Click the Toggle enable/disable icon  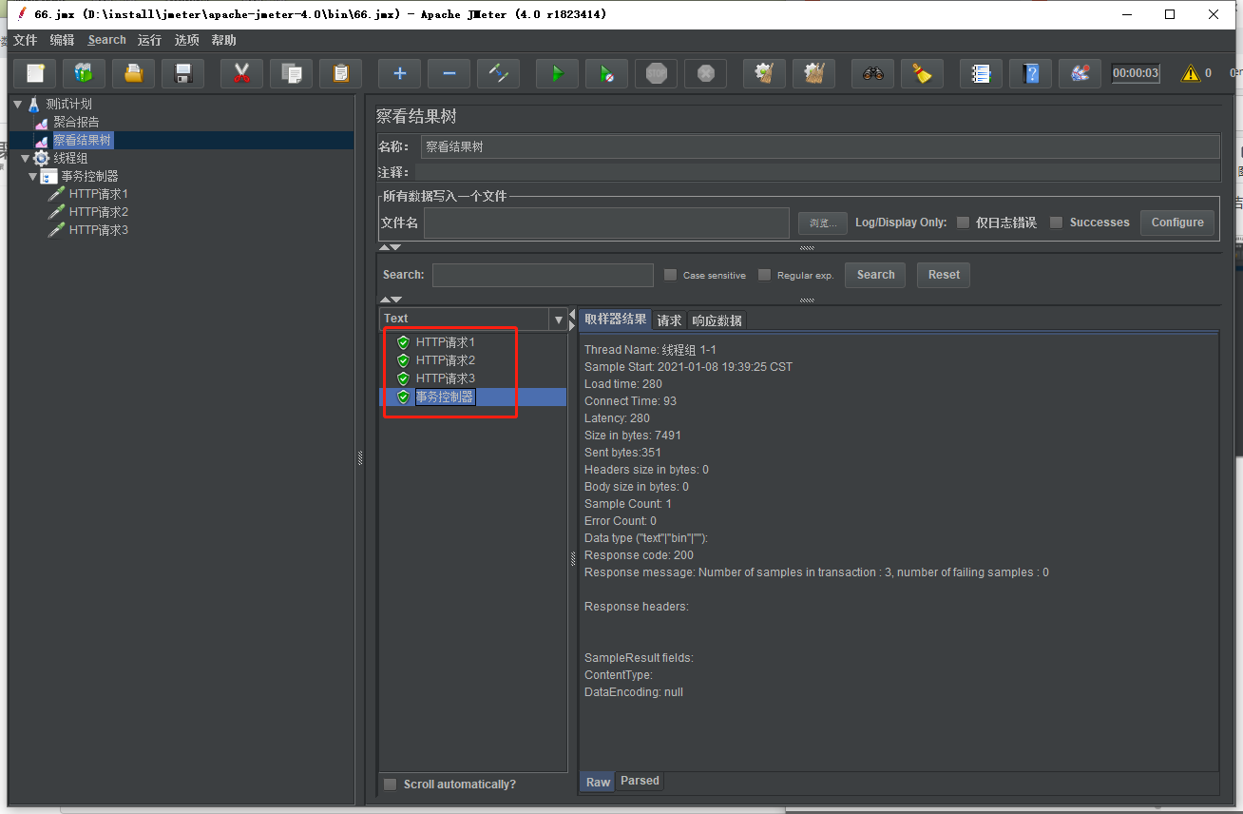pos(498,73)
